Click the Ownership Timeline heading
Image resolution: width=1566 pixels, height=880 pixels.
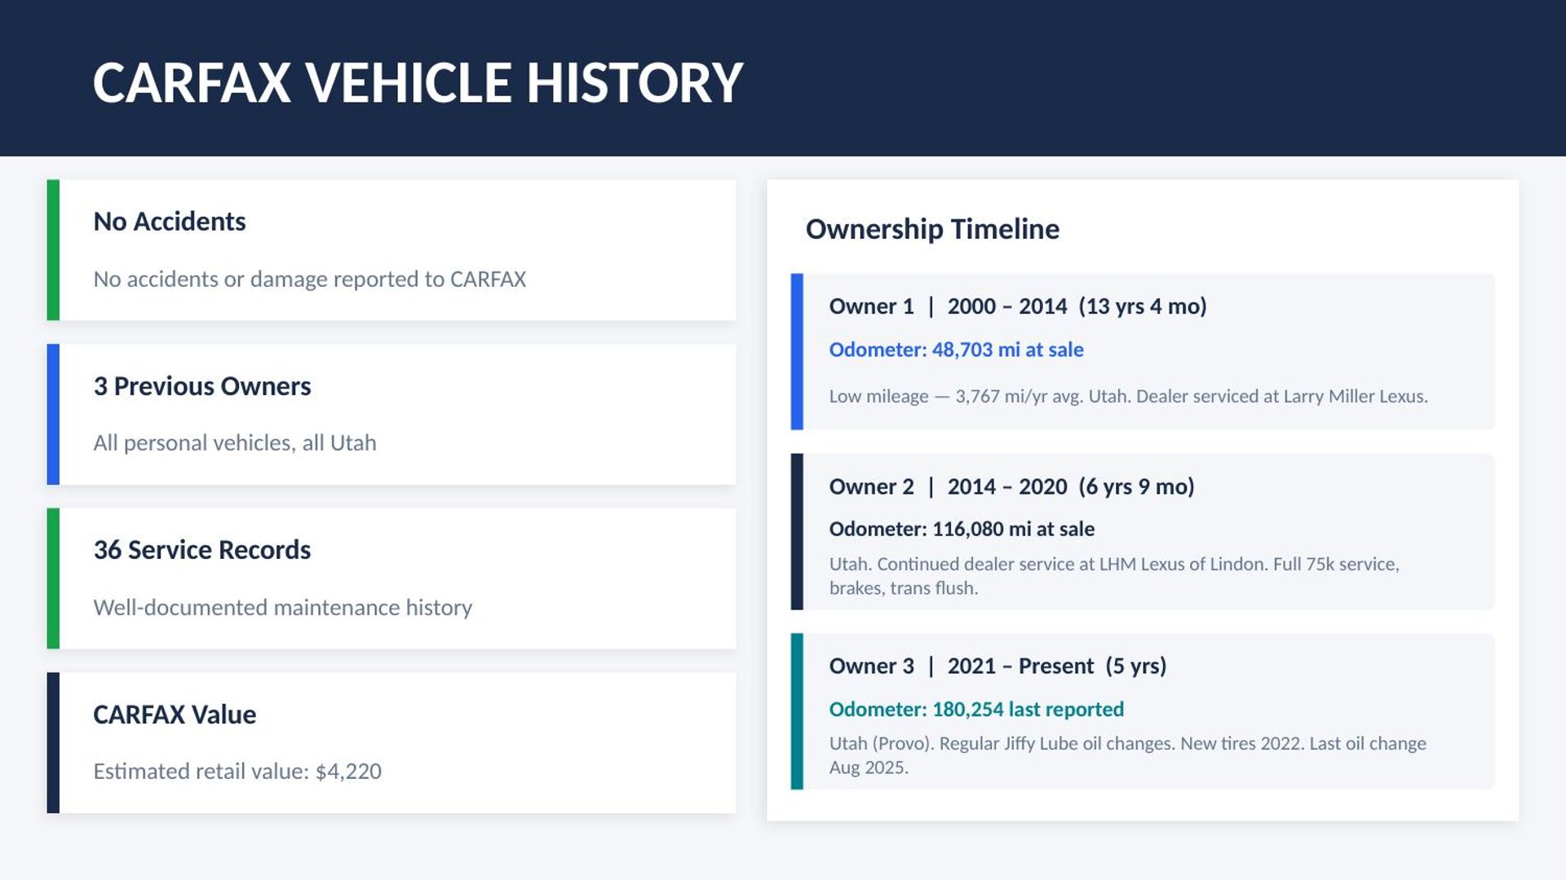tap(932, 229)
